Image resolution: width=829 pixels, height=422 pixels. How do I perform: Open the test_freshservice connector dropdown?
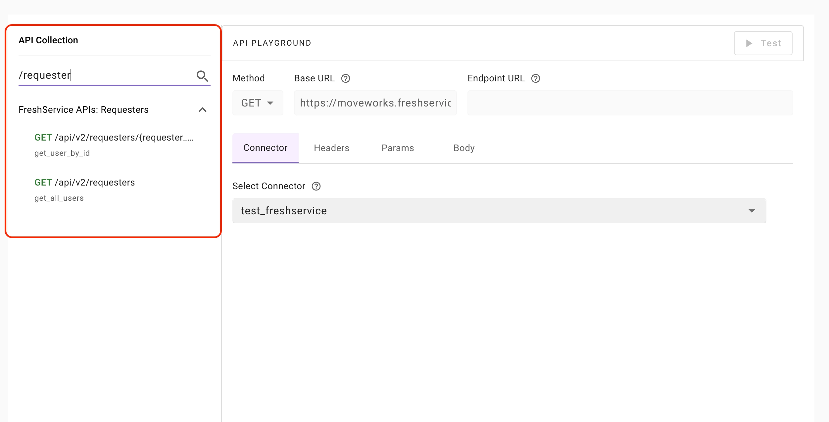[x=499, y=211]
